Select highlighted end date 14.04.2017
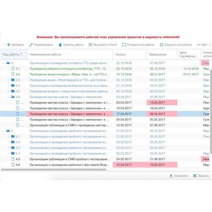 (162, 102)
